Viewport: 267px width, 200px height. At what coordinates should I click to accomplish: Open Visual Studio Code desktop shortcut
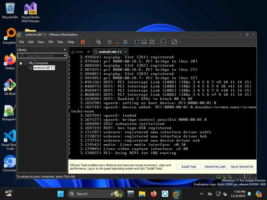[x=9, y=140]
